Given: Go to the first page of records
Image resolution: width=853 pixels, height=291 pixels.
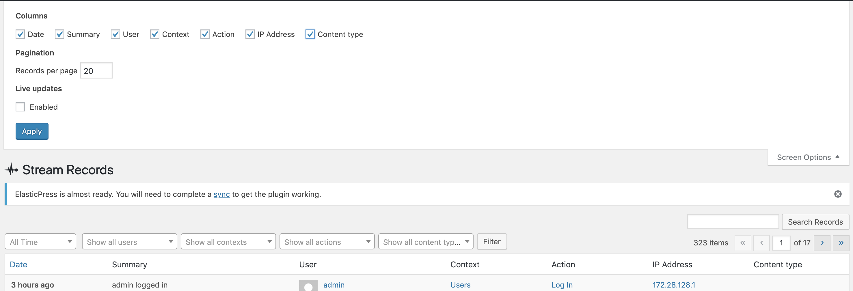Looking at the screenshot, I should point(743,243).
